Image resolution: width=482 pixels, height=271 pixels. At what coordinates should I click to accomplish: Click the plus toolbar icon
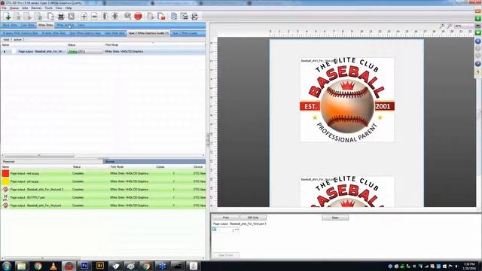[x=84, y=17]
